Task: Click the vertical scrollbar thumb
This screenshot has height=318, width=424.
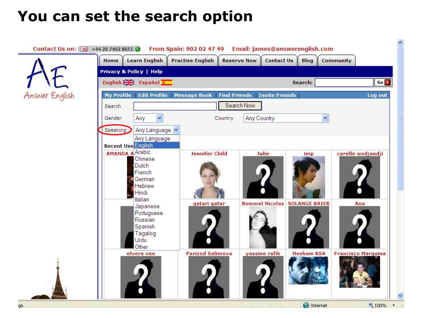Action: click(400, 118)
